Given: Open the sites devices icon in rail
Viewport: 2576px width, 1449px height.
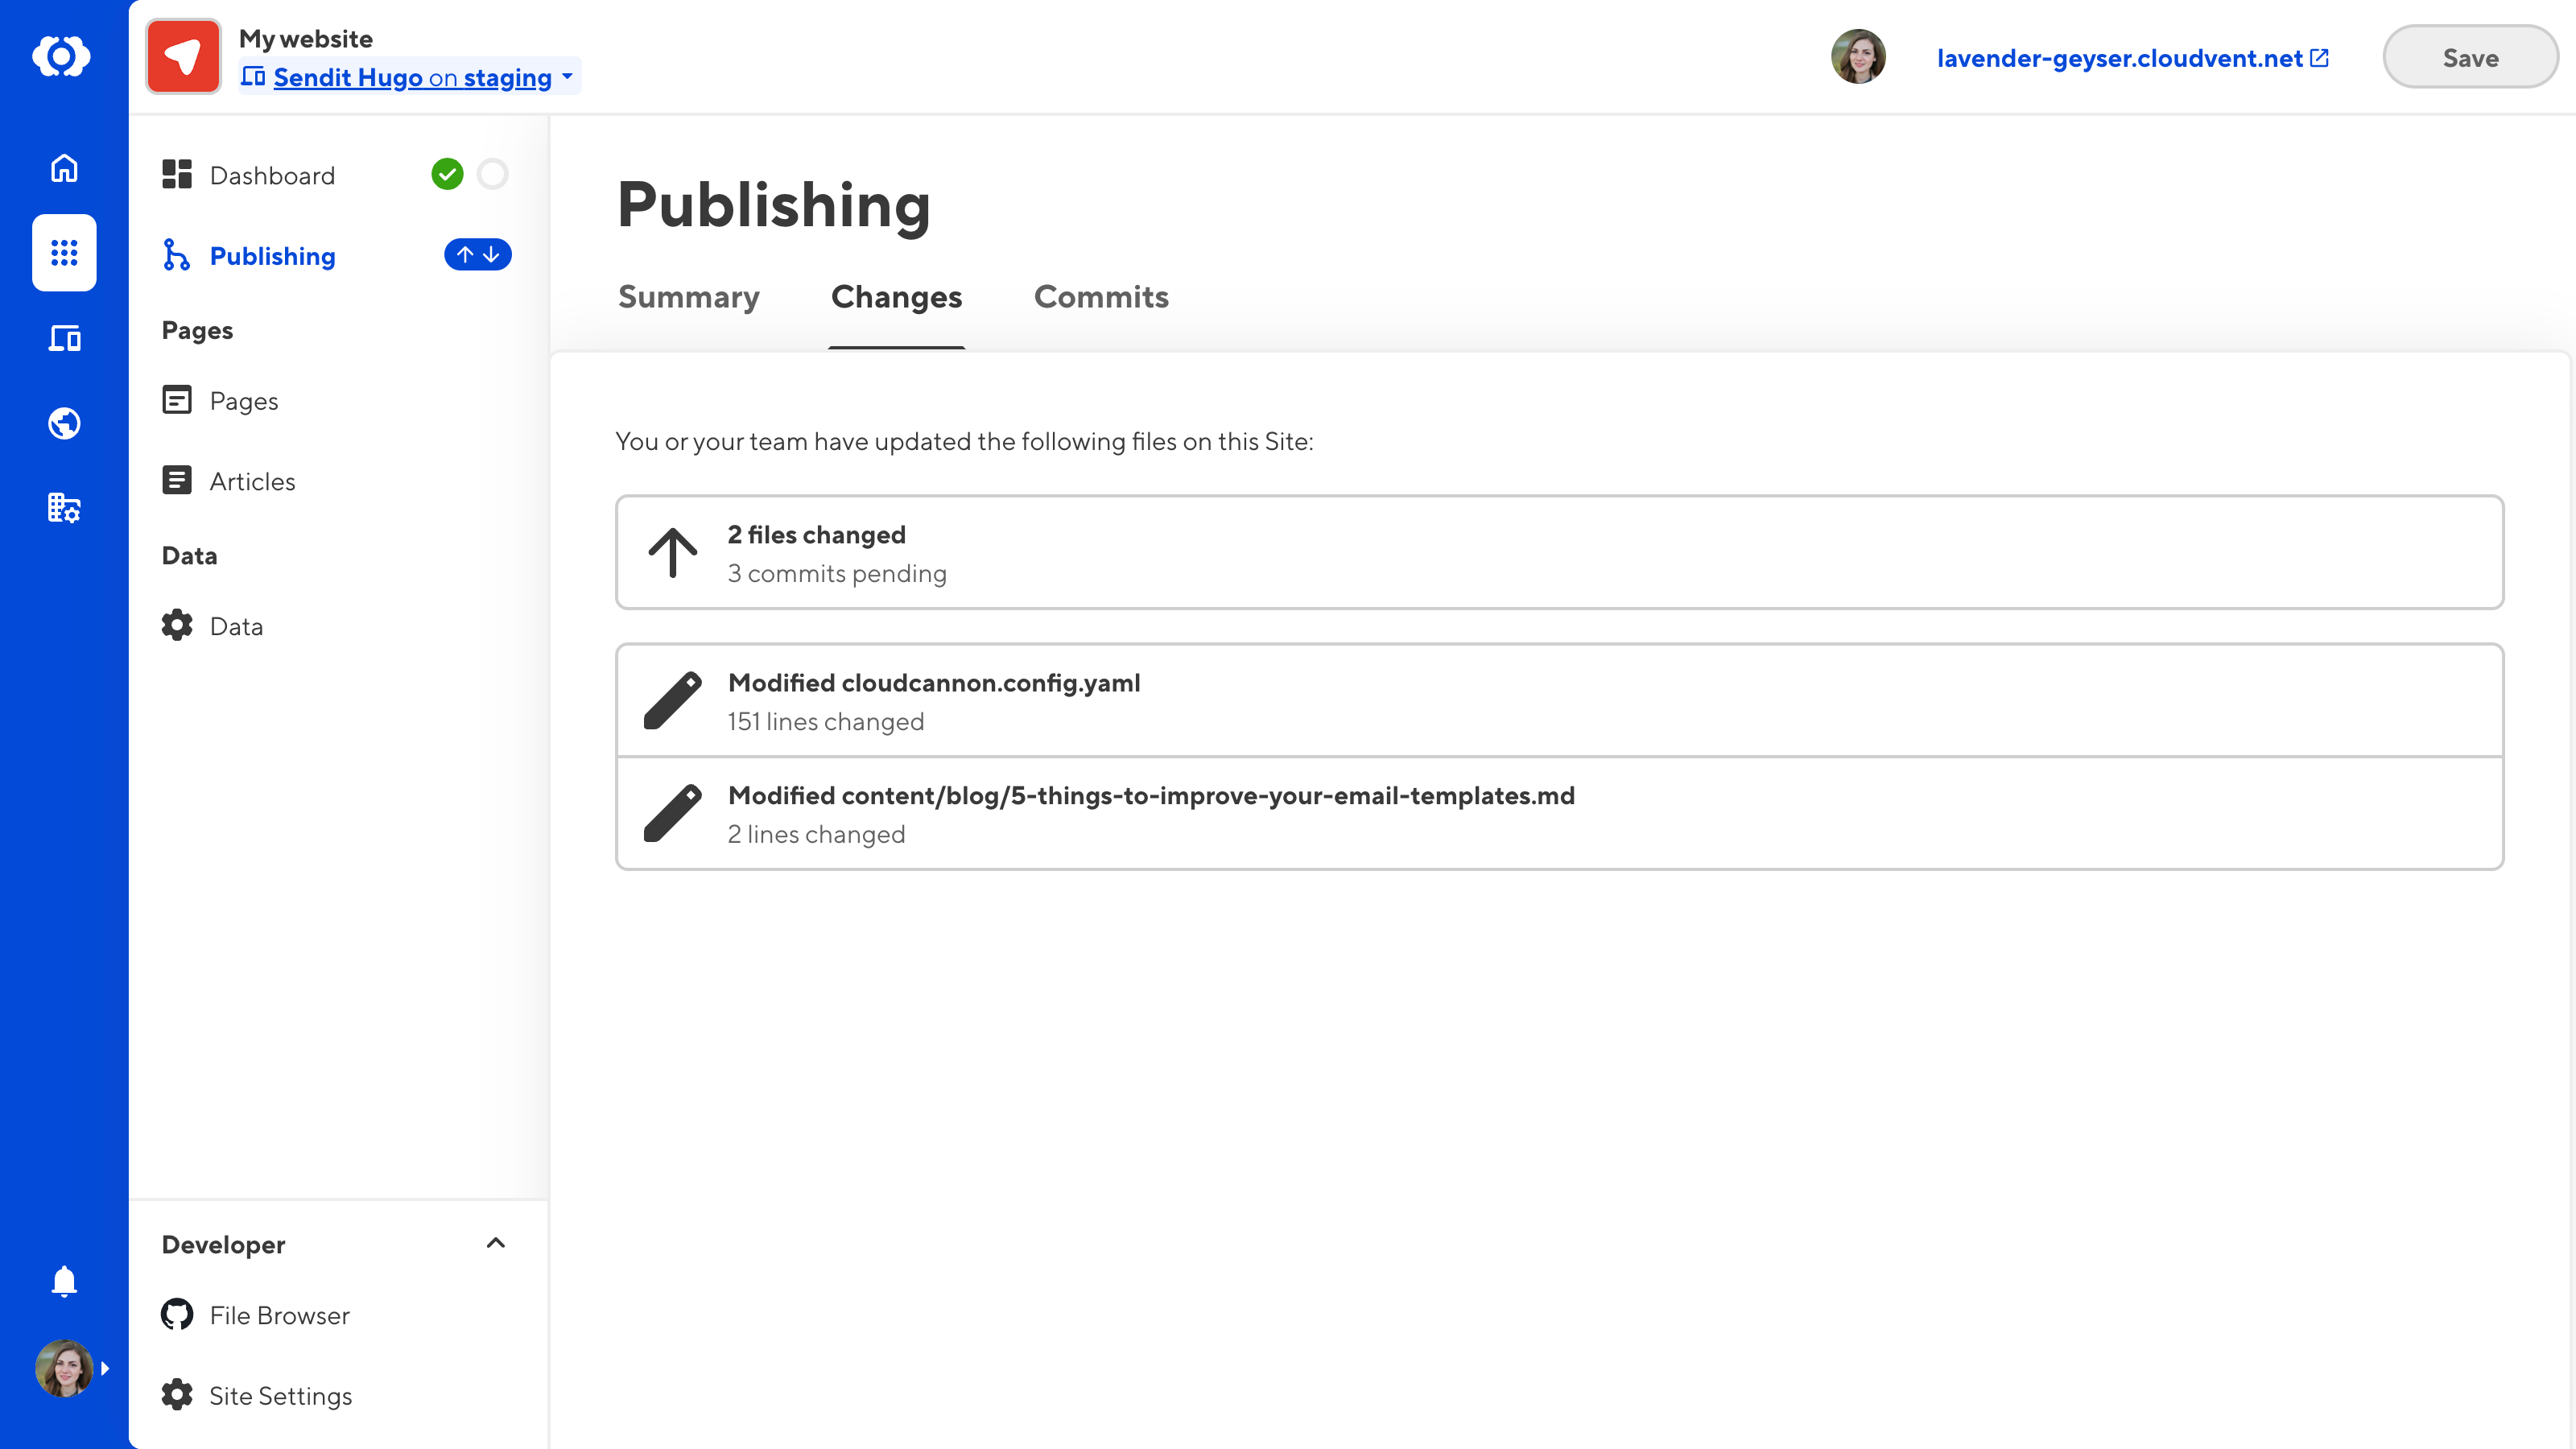Looking at the screenshot, I should click(x=64, y=339).
